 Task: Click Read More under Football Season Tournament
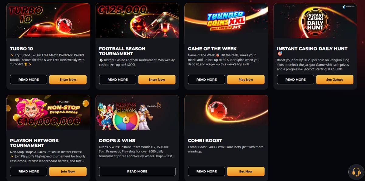pyautogui.click(x=118, y=80)
